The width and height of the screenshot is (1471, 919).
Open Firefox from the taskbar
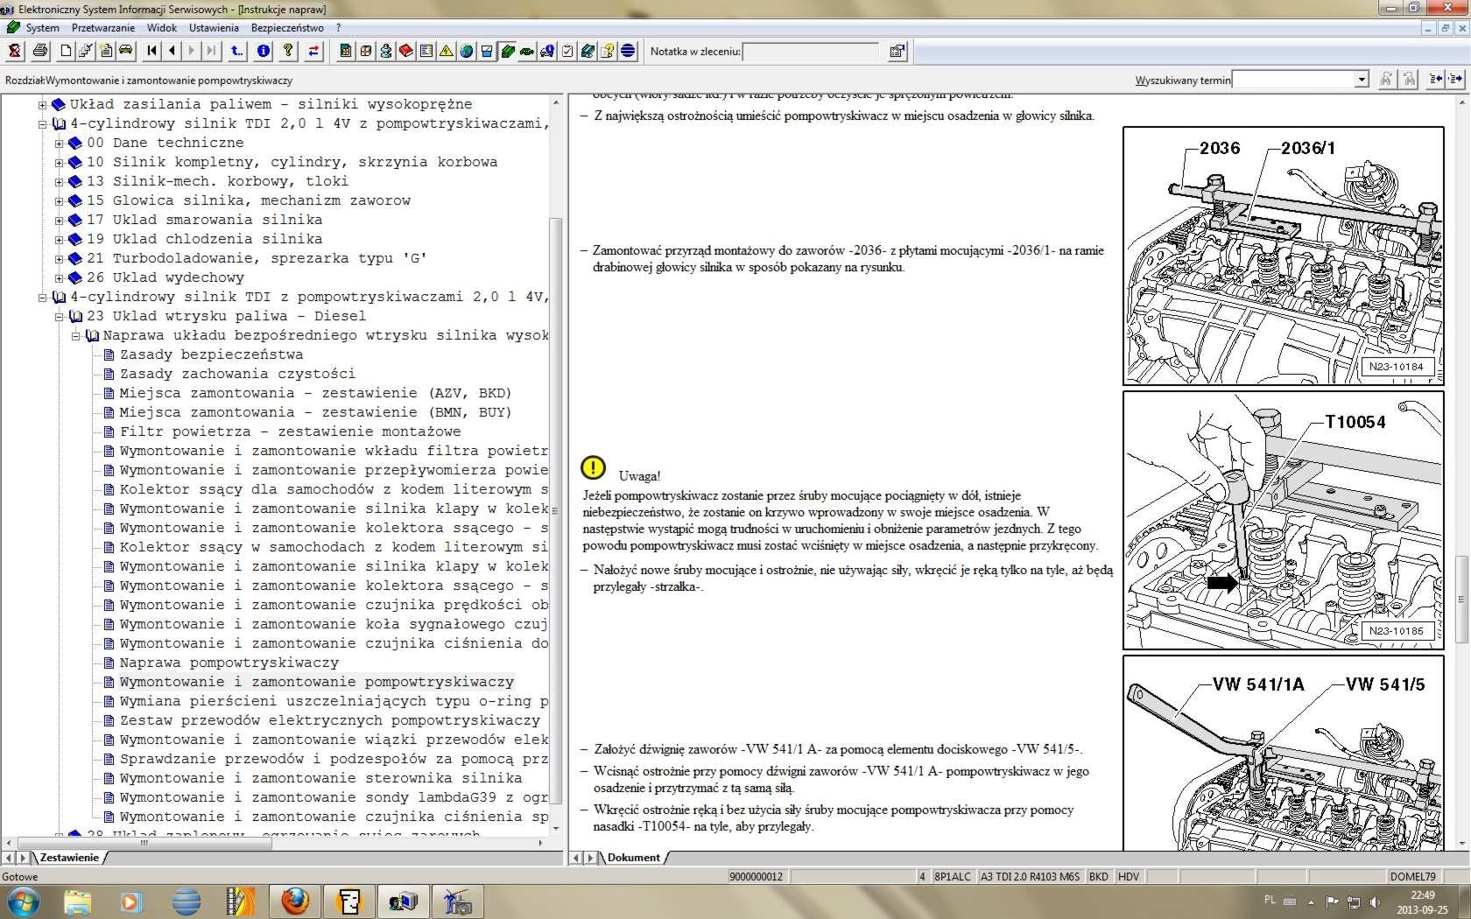295,901
